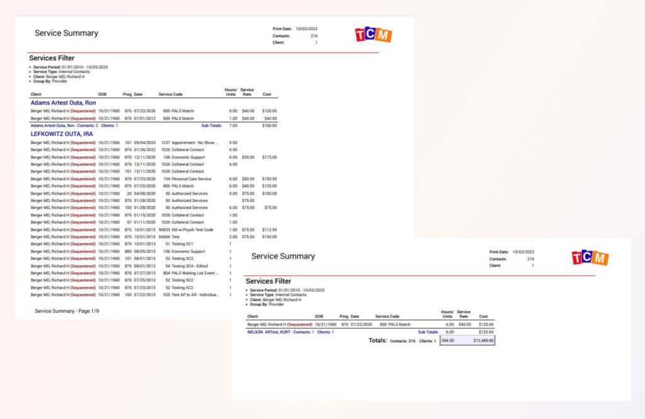This screenshot has height=419, width=645.
Task: Open the 'Adams Artest Outa, Ron' client heading
Action: point(63,103)
